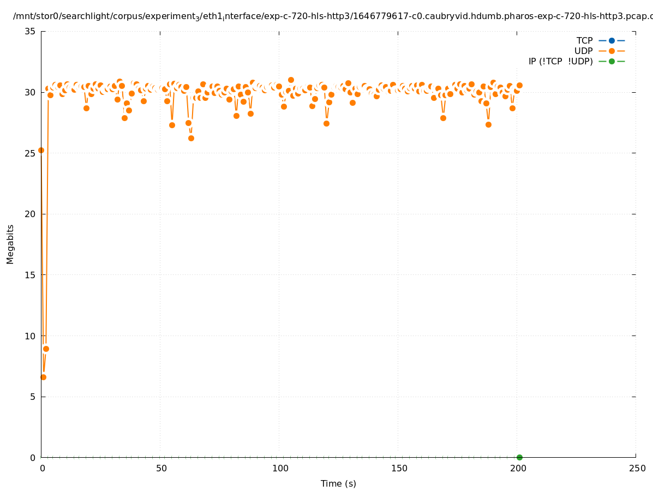Click the orange UDP legend marker
The image size is (653, 491).
(612, 51)
